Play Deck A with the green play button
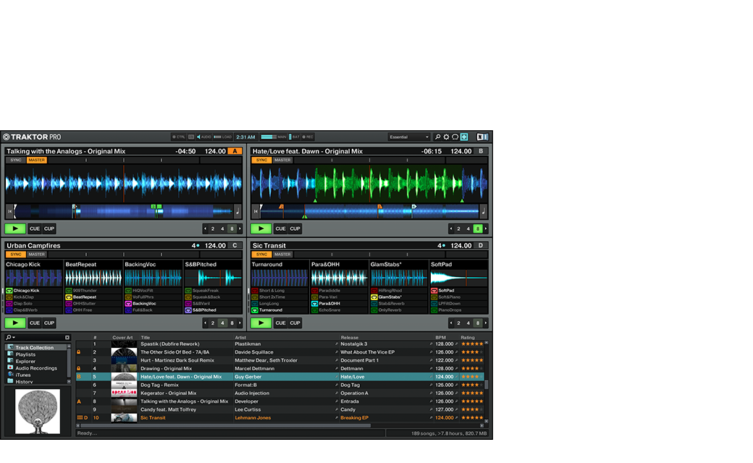 point(15,229)
